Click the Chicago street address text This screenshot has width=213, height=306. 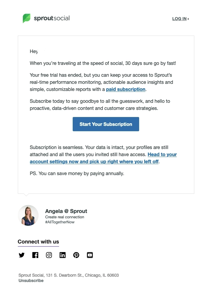(x=68, y=275)
